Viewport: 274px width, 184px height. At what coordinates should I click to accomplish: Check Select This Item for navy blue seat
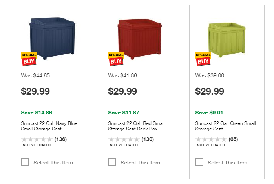pos(25,162)
